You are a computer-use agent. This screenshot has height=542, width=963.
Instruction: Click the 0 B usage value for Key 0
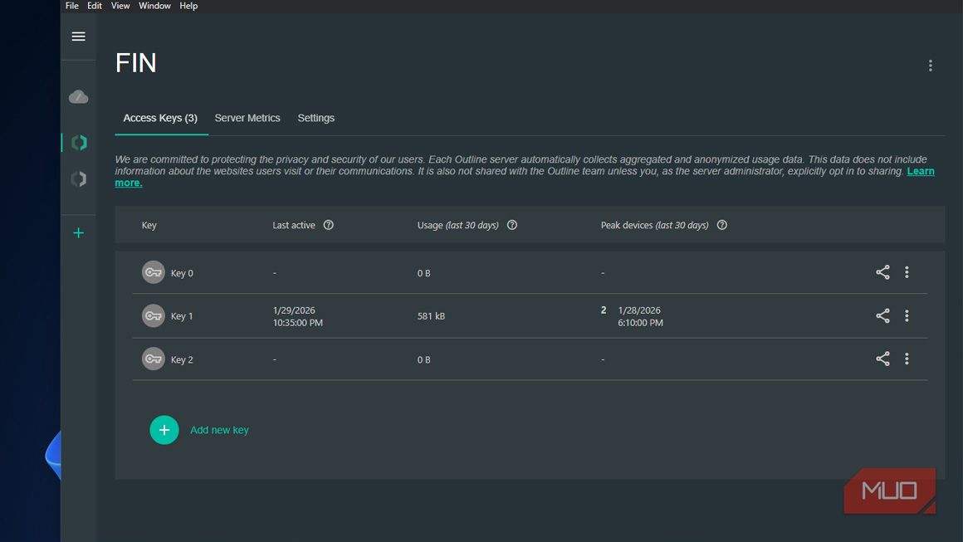[x=423, y=273]
